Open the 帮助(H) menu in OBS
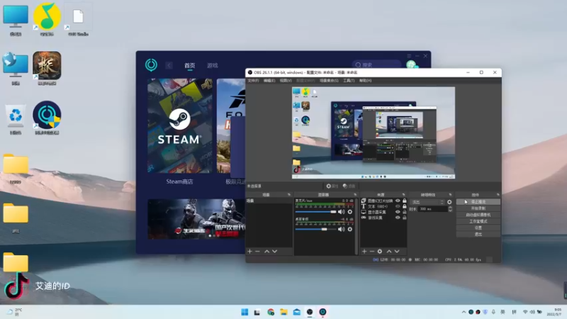 (x=365, y=80)
